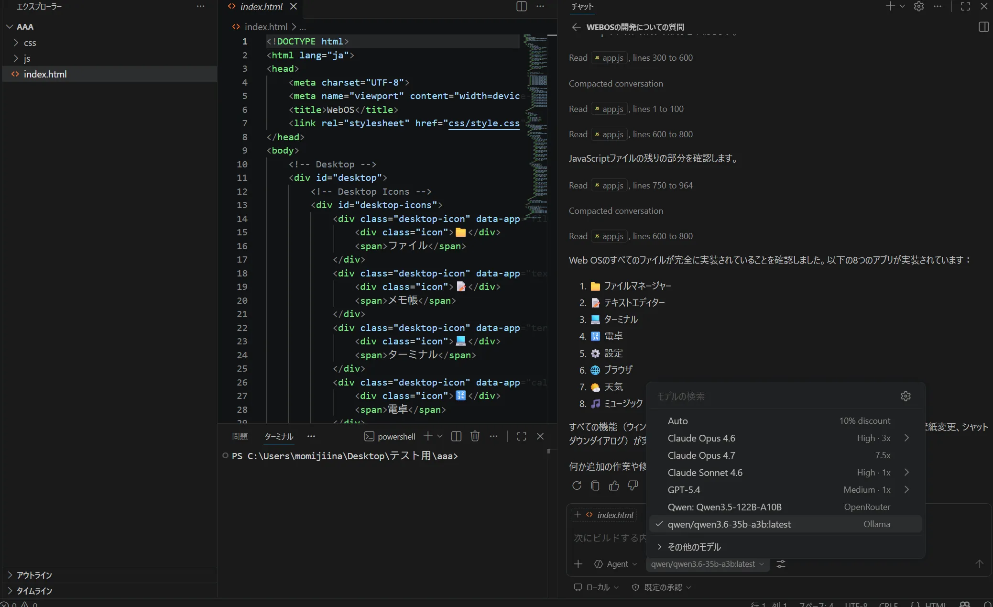Expand the css folder
The image size is (993, 607).
(x=30, y=43)
